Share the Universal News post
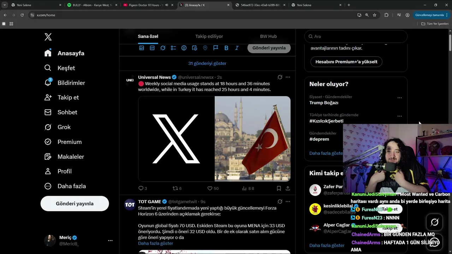 [x=288, y=188]
